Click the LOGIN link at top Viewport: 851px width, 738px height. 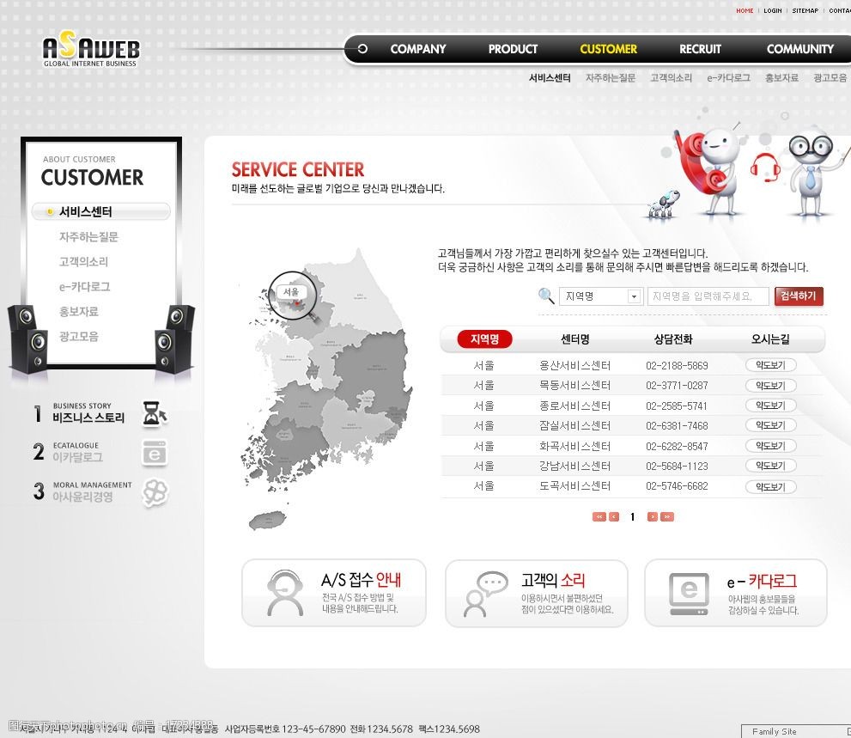click(x=773, y=11)
